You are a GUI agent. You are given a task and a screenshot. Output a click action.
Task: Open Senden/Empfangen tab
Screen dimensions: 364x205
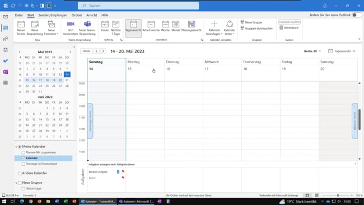[x=53, y=15]
